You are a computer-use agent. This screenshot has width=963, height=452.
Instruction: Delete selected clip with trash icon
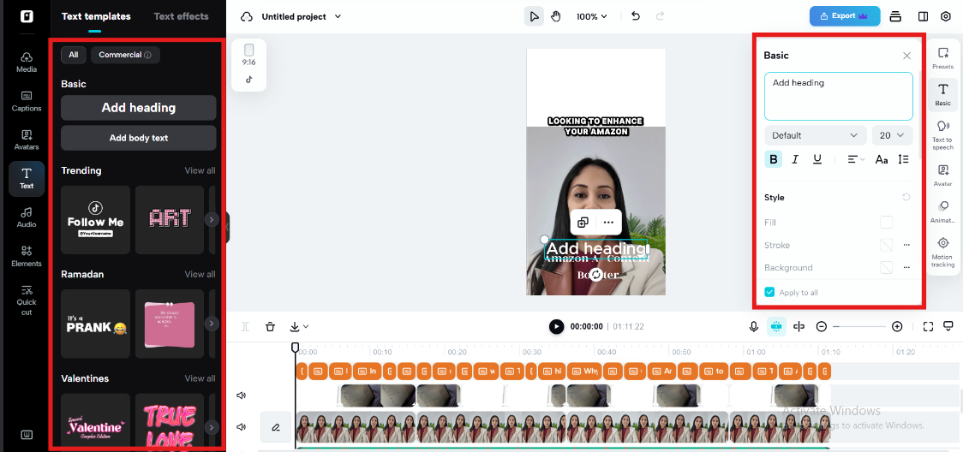(x=270, y=326)
